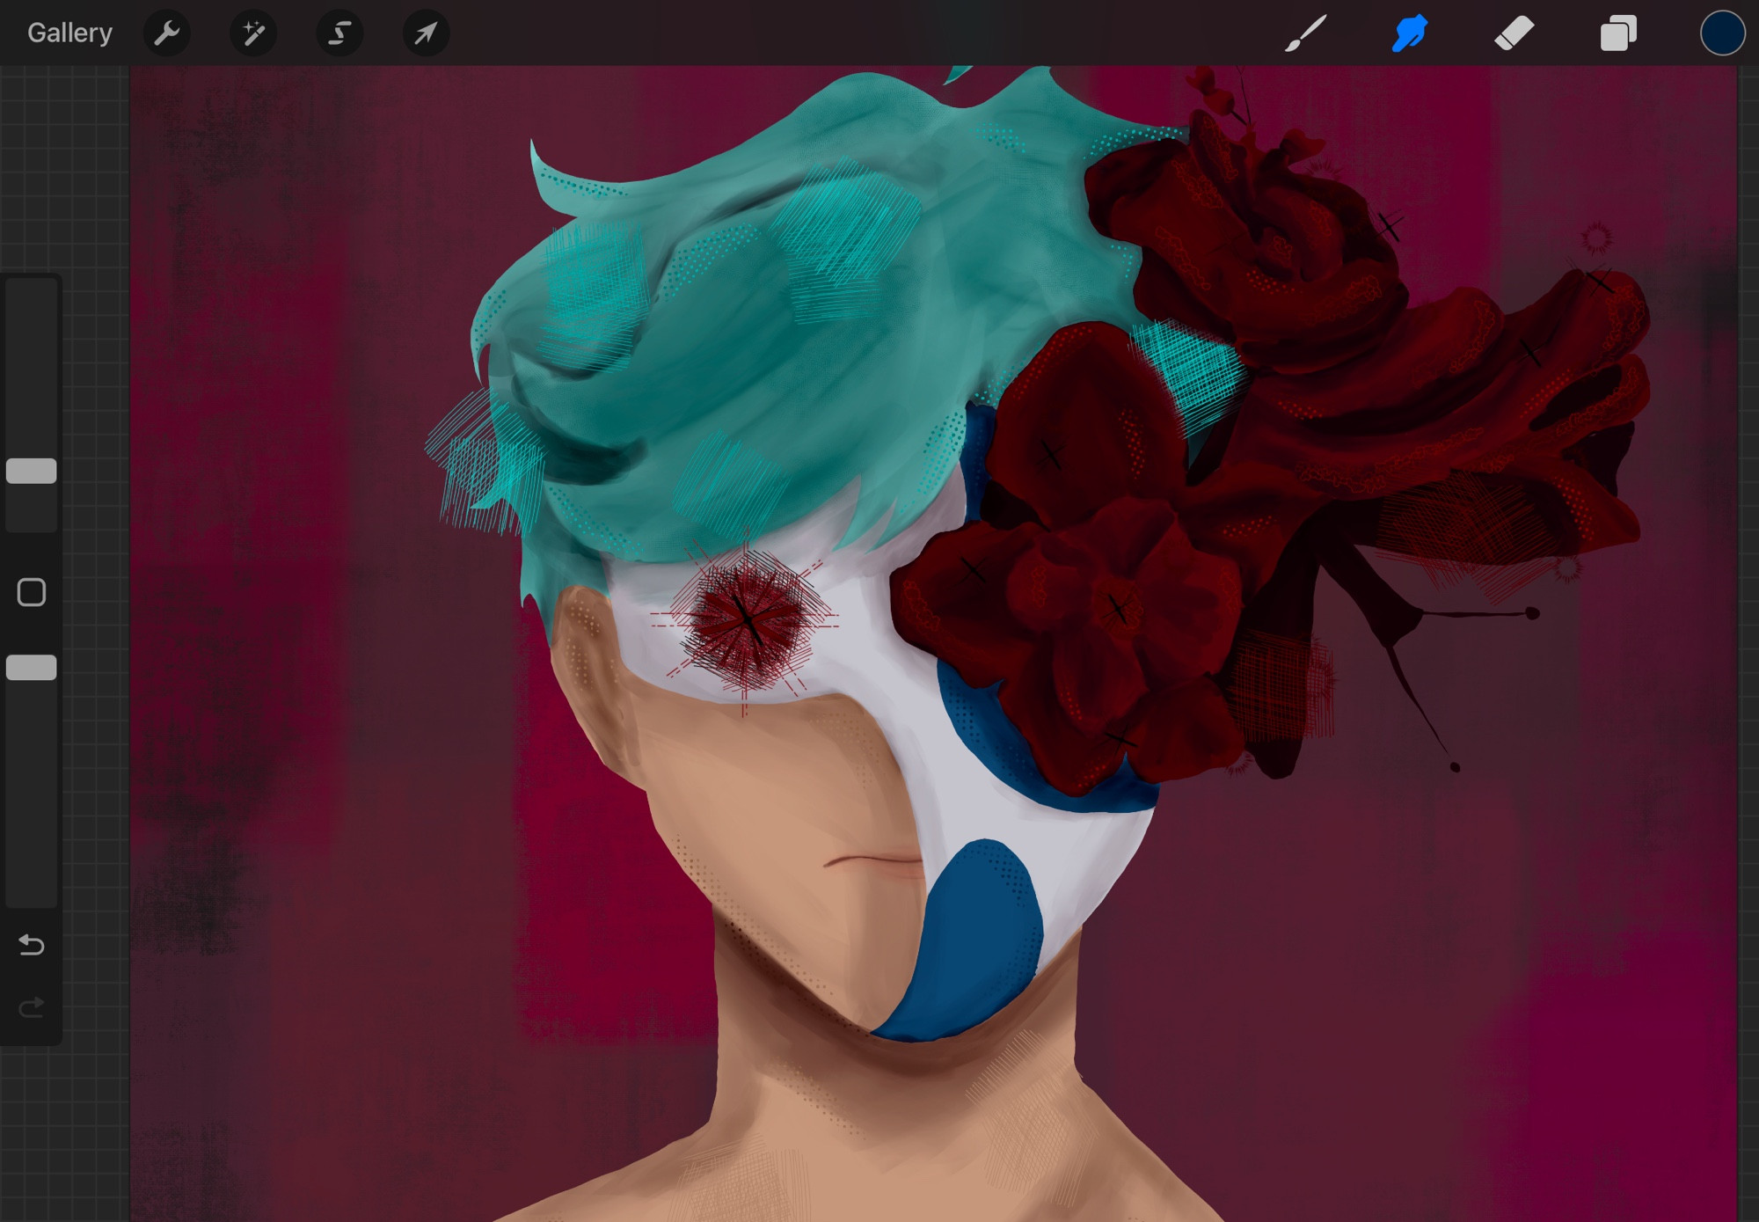Tap the Modify square button
Image resolution: width=1759 pixels, height=1222 pixels.
click(x=32, y=592)
